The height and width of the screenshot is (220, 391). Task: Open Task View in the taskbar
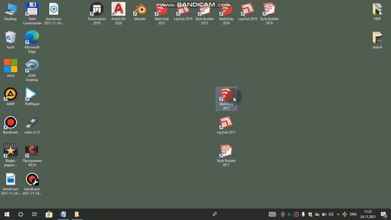click(x=34, y=215)
